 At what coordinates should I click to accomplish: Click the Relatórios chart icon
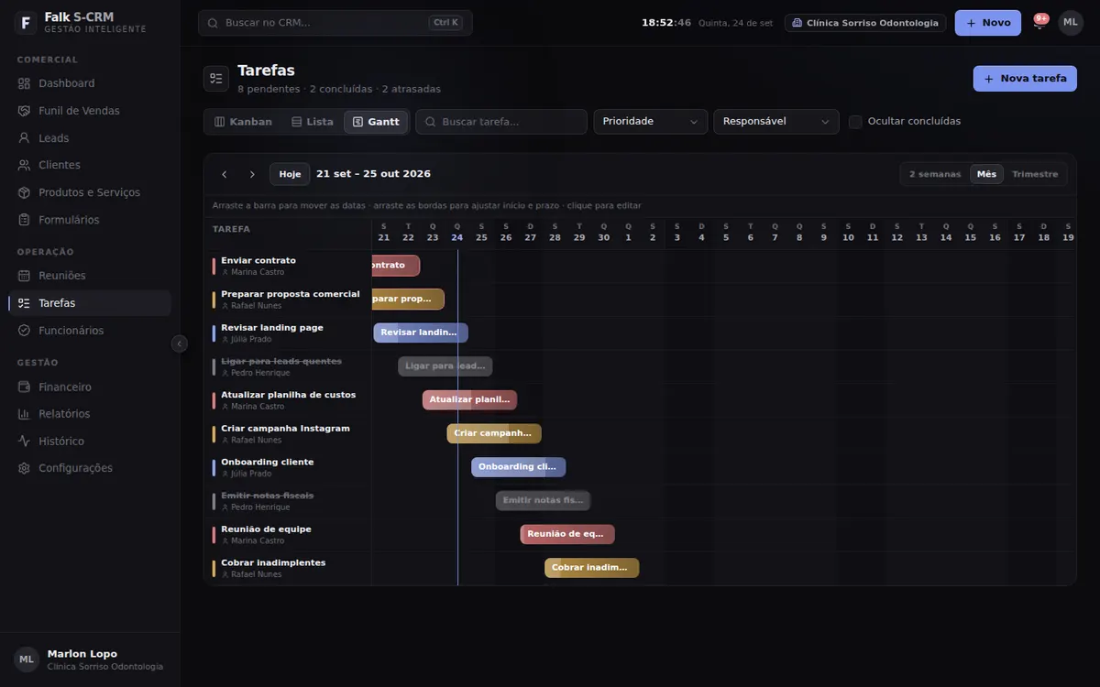24,414
